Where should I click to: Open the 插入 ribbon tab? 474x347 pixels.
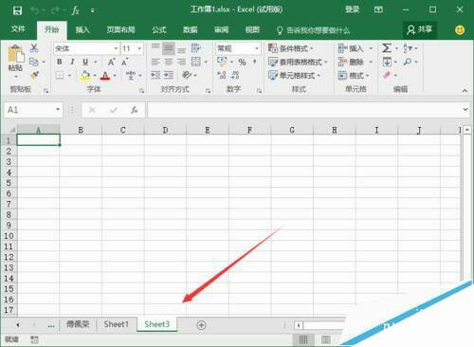(x=82, y=30)
